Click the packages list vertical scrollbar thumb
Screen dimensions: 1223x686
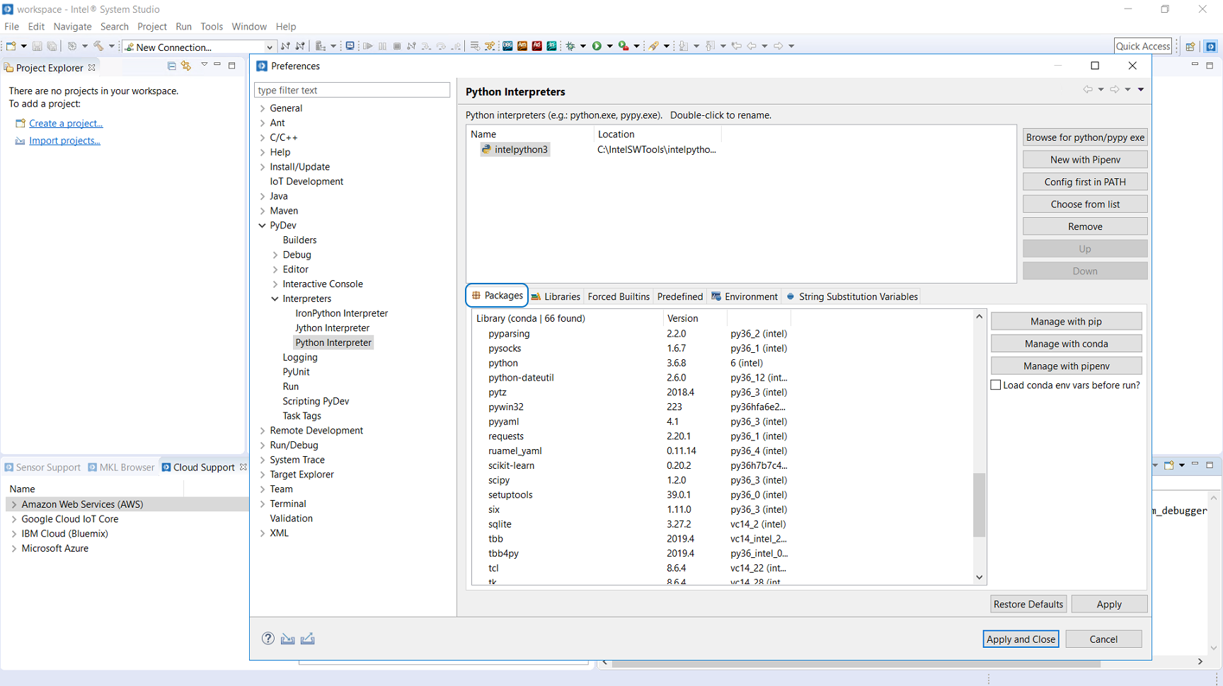pyautogui.click(x=979, y=505)
